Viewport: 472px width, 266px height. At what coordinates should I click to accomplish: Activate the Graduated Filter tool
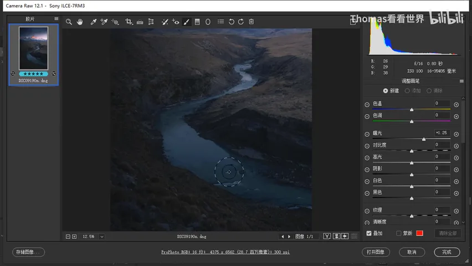(x=197, y=22)
